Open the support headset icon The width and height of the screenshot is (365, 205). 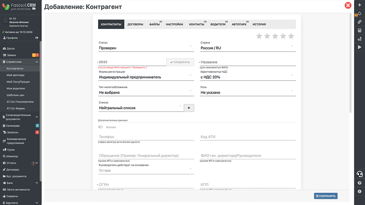pos(359,174)
